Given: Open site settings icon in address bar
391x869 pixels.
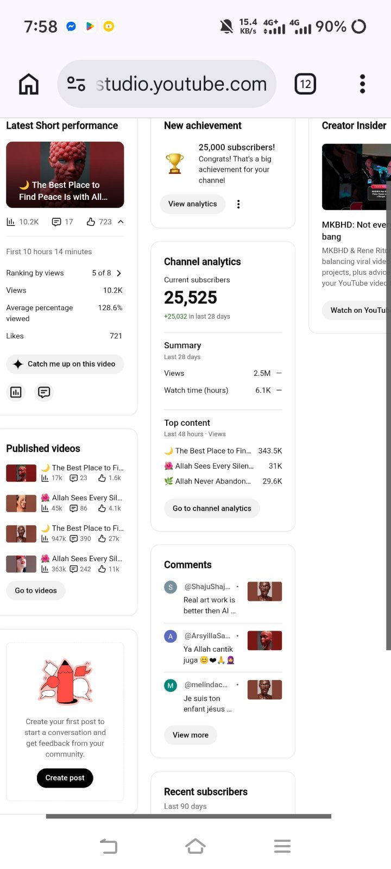Looking at the screenshot, I should point(76,84).
